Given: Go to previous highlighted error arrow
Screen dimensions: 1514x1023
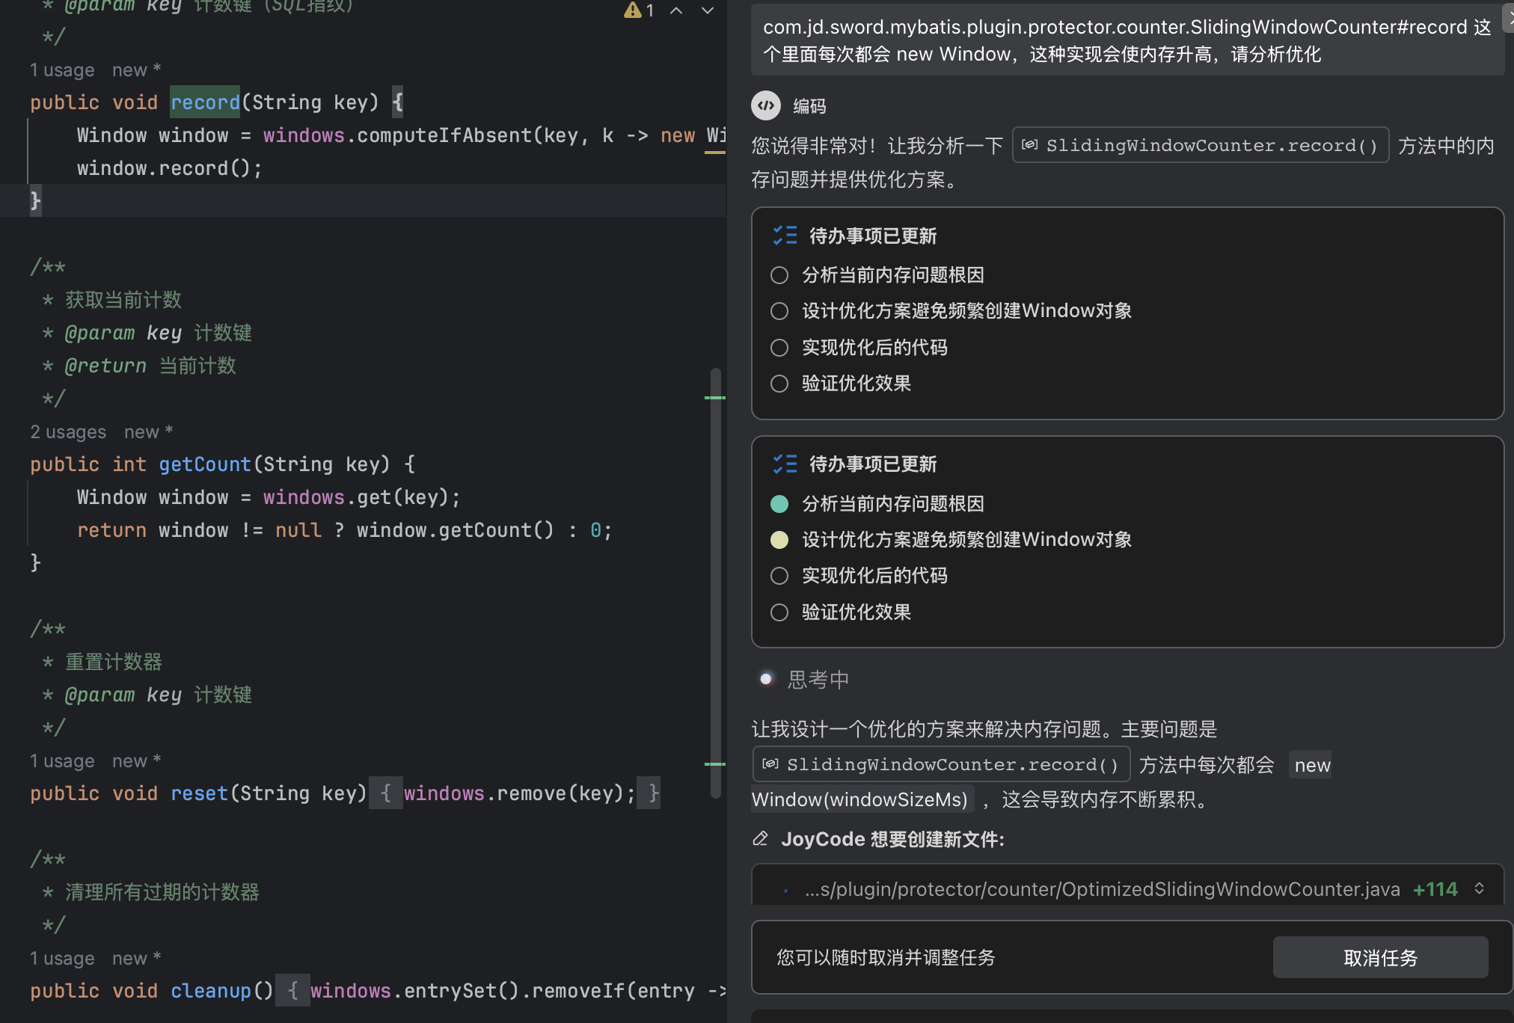Looking at the screenshot, I should coord(676,10).
